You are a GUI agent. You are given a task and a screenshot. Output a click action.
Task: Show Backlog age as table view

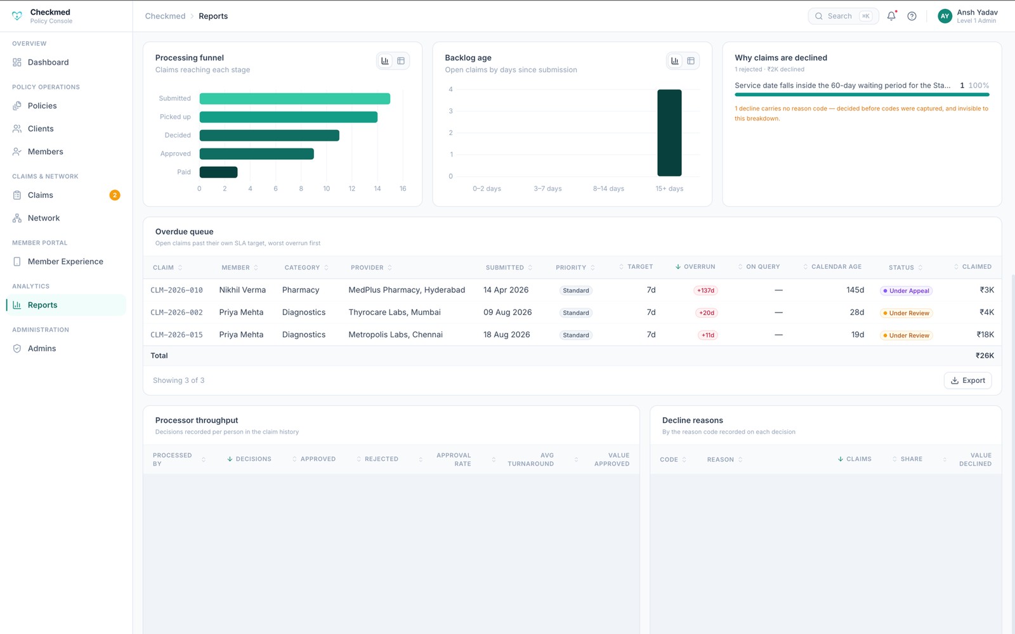click(x=691, y=61)
